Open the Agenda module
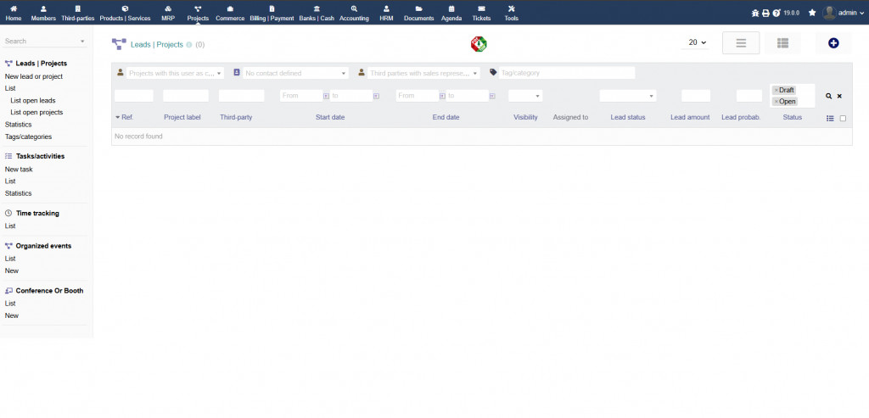 [x=451, y=13]
